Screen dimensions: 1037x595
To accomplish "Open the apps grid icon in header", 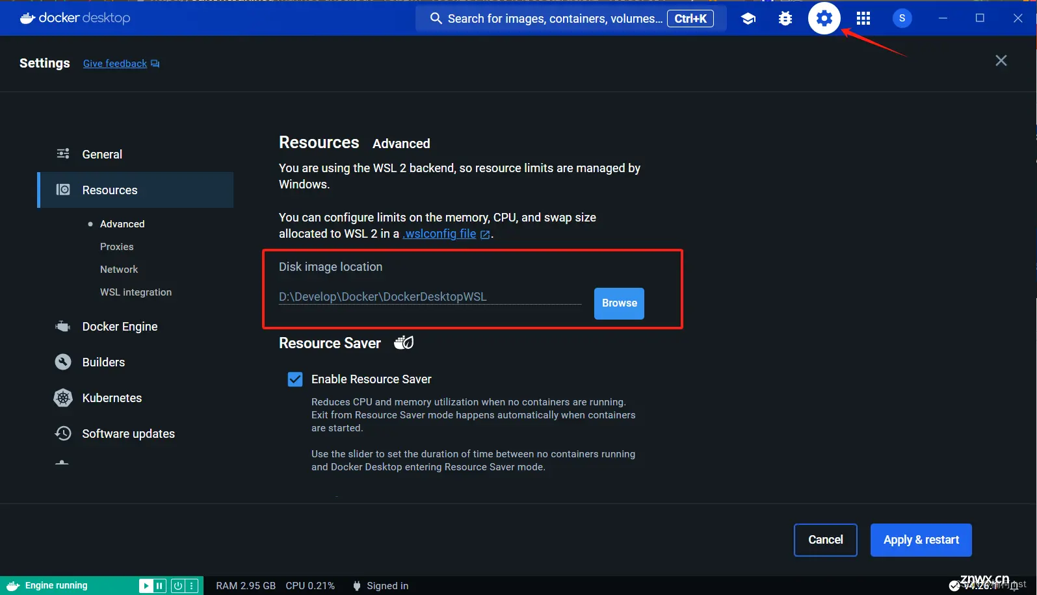I will [863, 18].
